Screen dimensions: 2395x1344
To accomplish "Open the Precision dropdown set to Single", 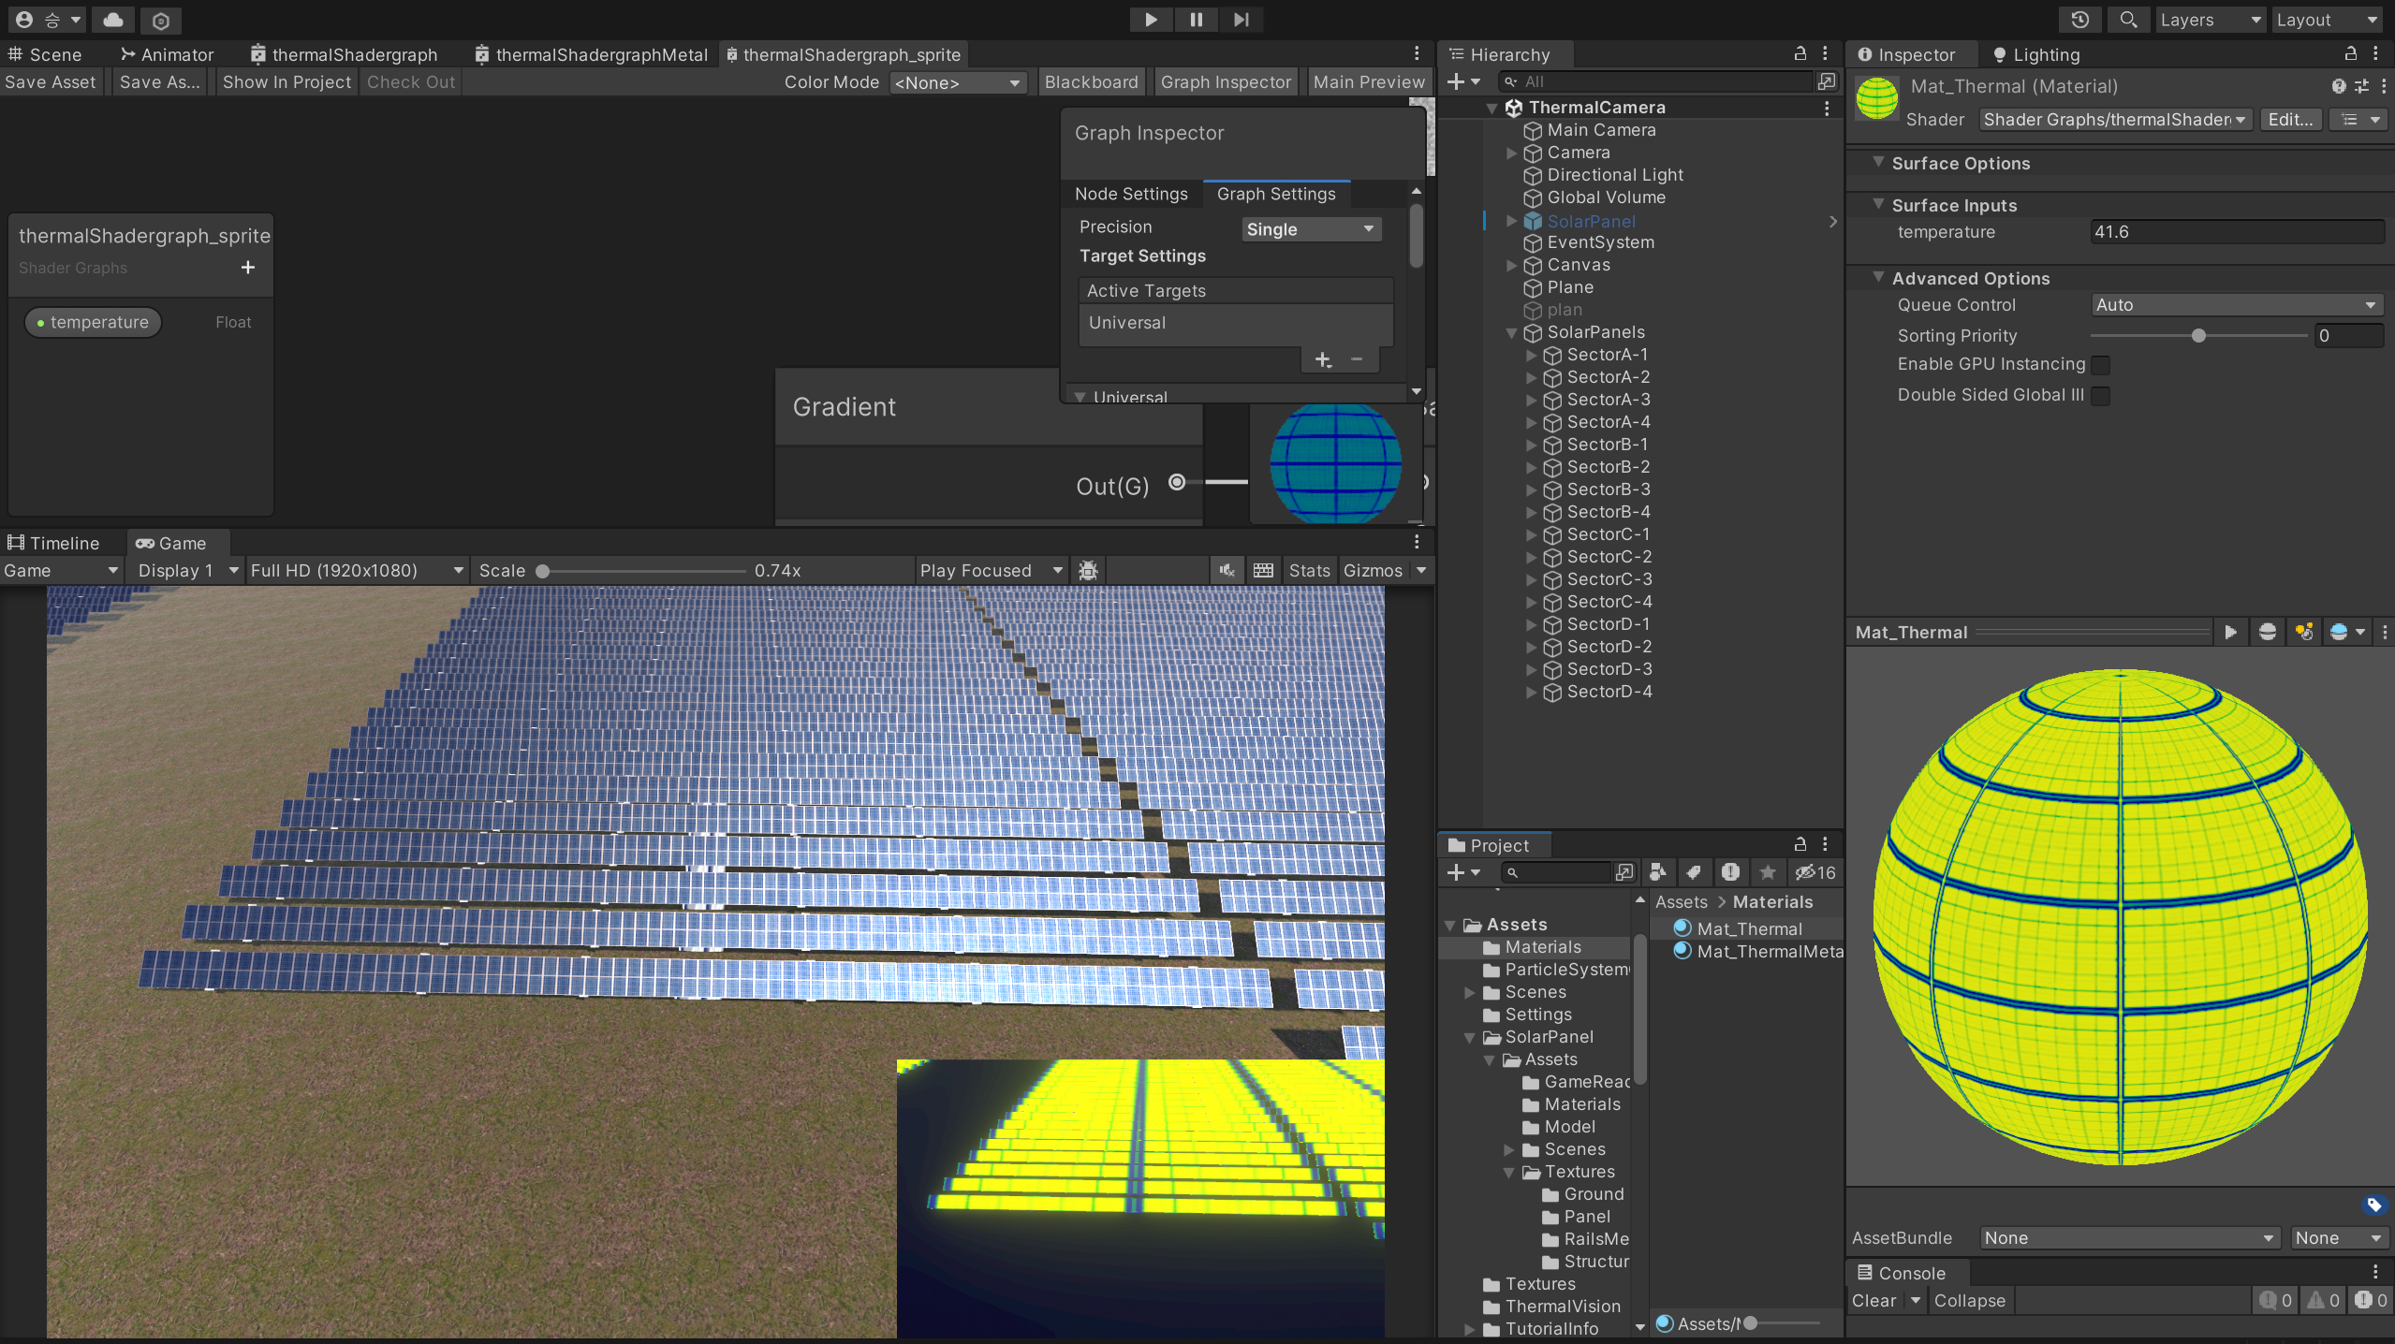I will point(1310,229).
